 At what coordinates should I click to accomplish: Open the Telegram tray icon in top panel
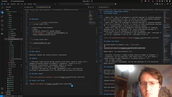(145, 1)
